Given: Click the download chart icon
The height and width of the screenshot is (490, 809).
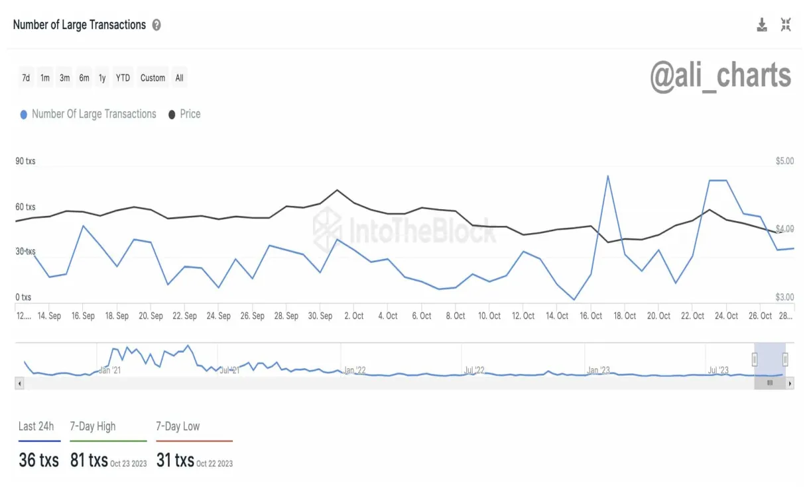Looking at the screenshot, I should pos(762,25).
